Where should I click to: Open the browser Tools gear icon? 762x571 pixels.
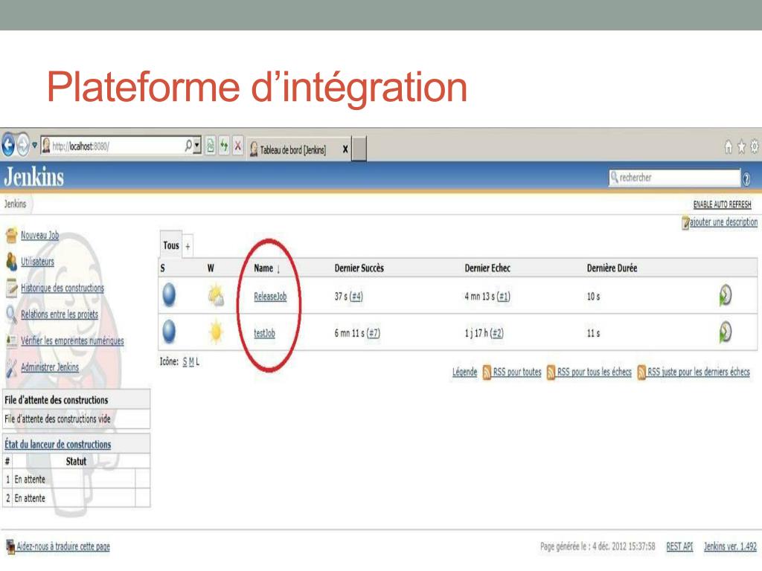[755, 146]
